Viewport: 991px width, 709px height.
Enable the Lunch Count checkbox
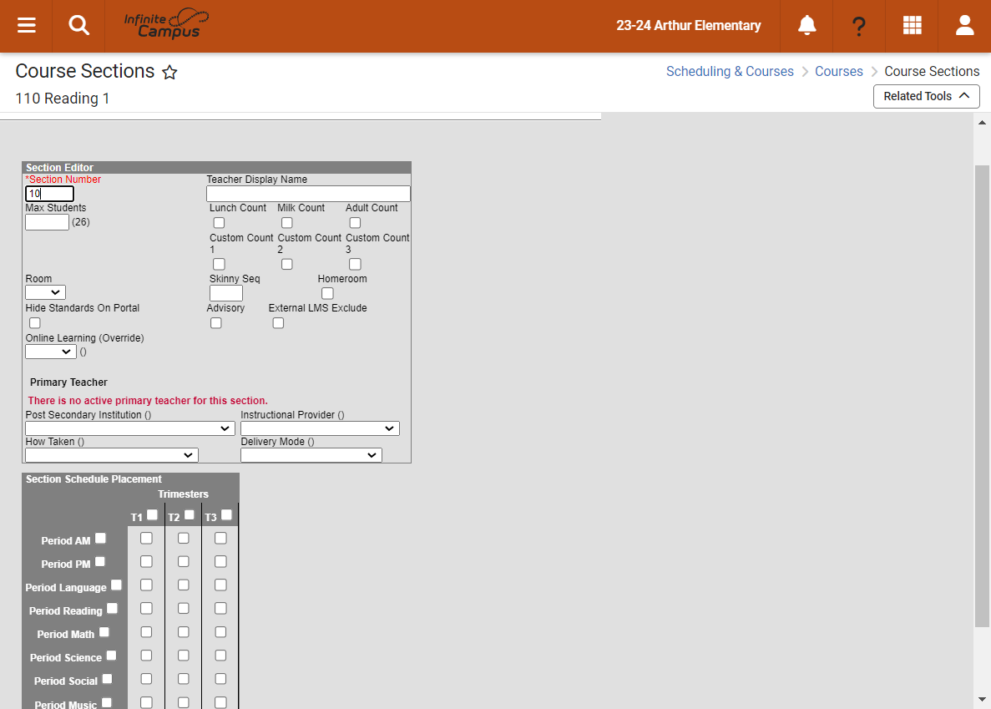tap(219, 222)
